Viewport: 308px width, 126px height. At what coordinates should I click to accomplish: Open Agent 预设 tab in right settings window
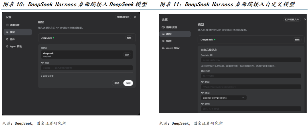click(x=175, y=48)
